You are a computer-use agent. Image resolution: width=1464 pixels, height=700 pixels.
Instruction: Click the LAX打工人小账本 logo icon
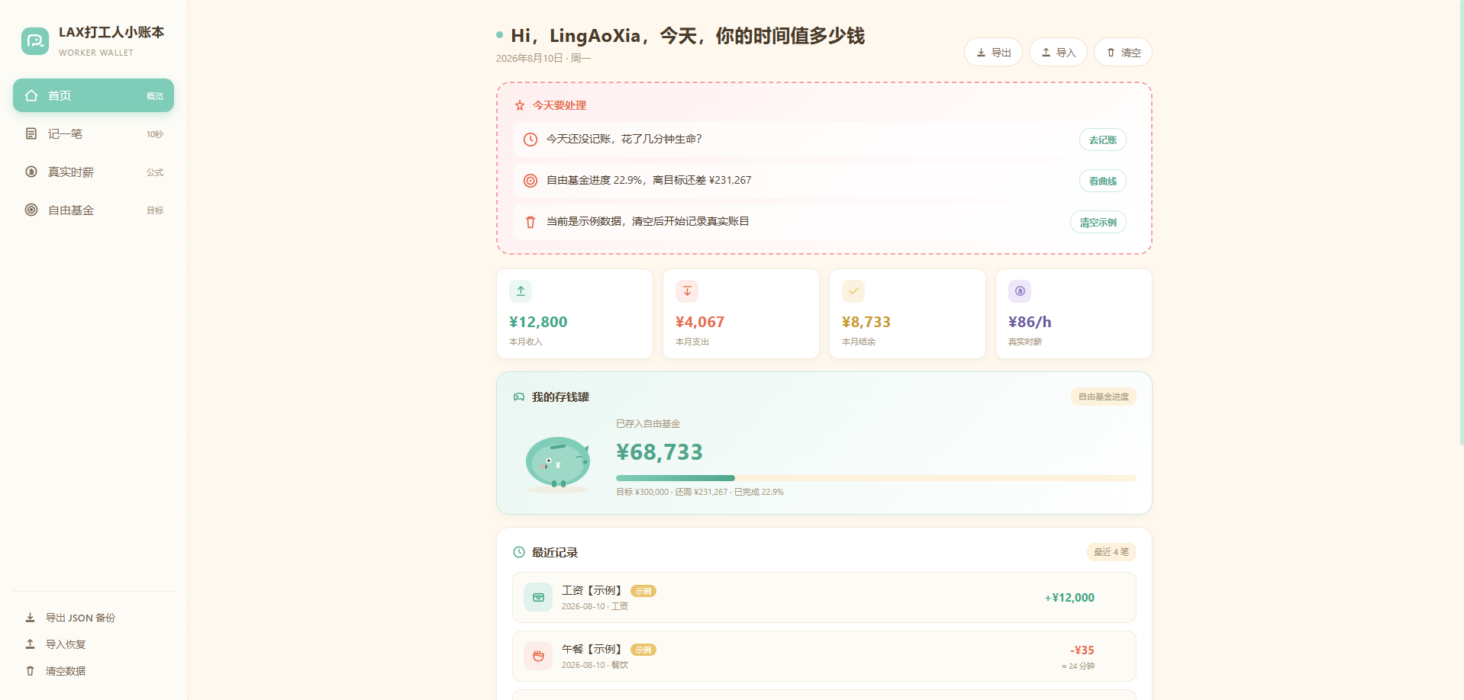35,41
